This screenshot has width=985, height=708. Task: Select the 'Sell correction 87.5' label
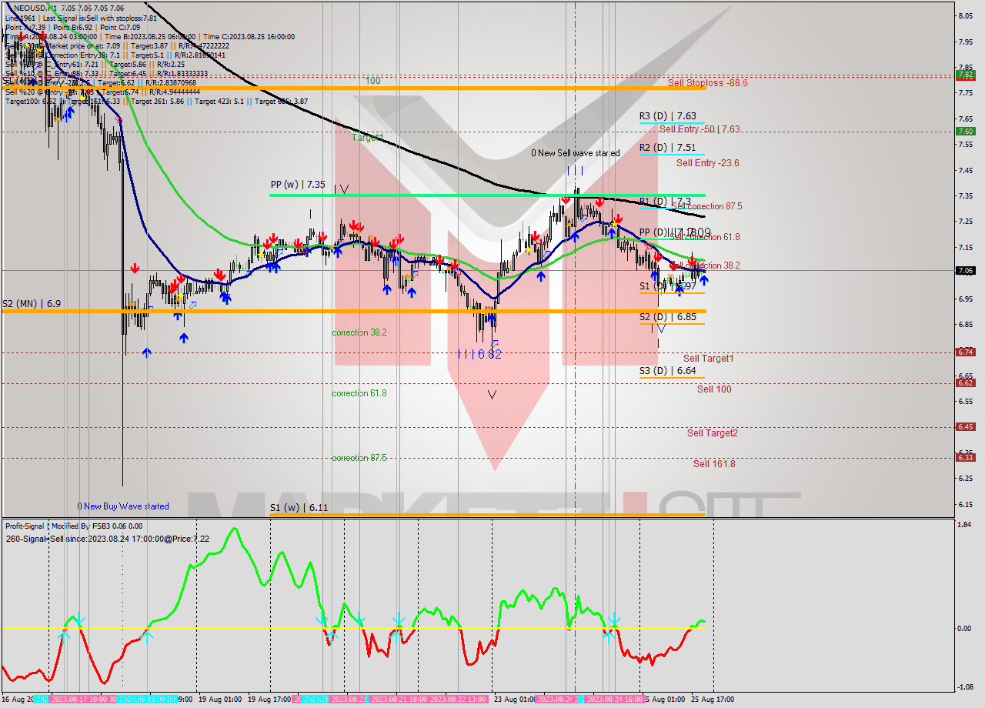point(706,206)
